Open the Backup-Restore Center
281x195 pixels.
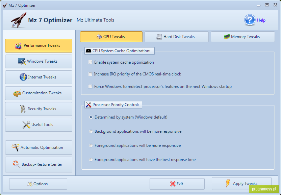click(39, 164)
